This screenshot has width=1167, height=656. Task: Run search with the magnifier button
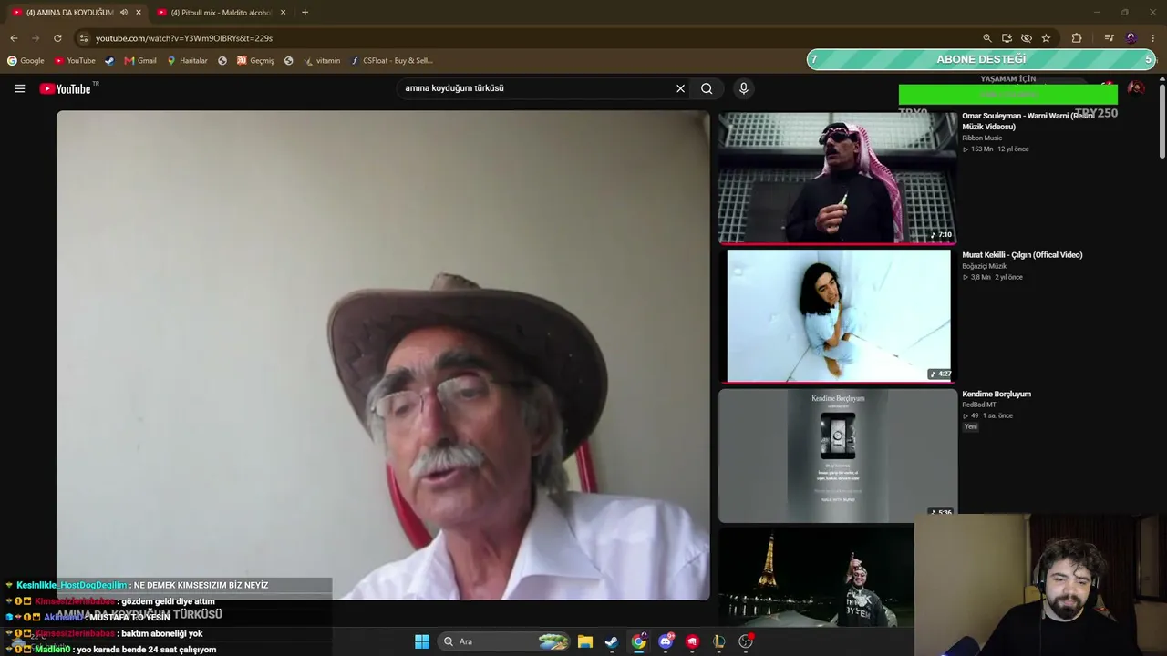[x=707, y=88]
